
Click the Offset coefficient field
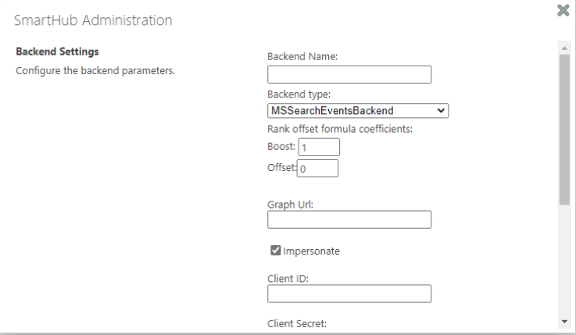click(317, 169)
